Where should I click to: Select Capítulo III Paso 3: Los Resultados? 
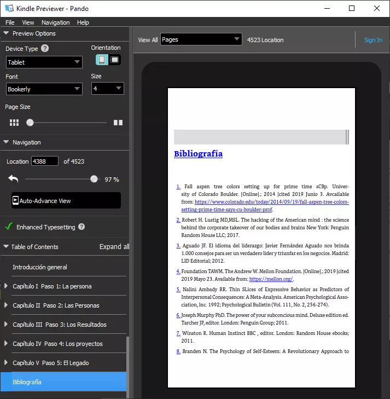[60, 325]
